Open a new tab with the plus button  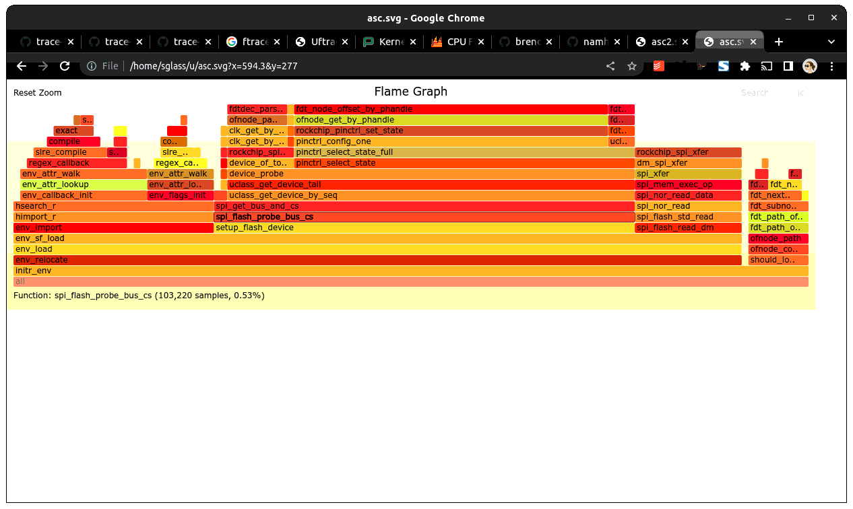coord(779,41)
